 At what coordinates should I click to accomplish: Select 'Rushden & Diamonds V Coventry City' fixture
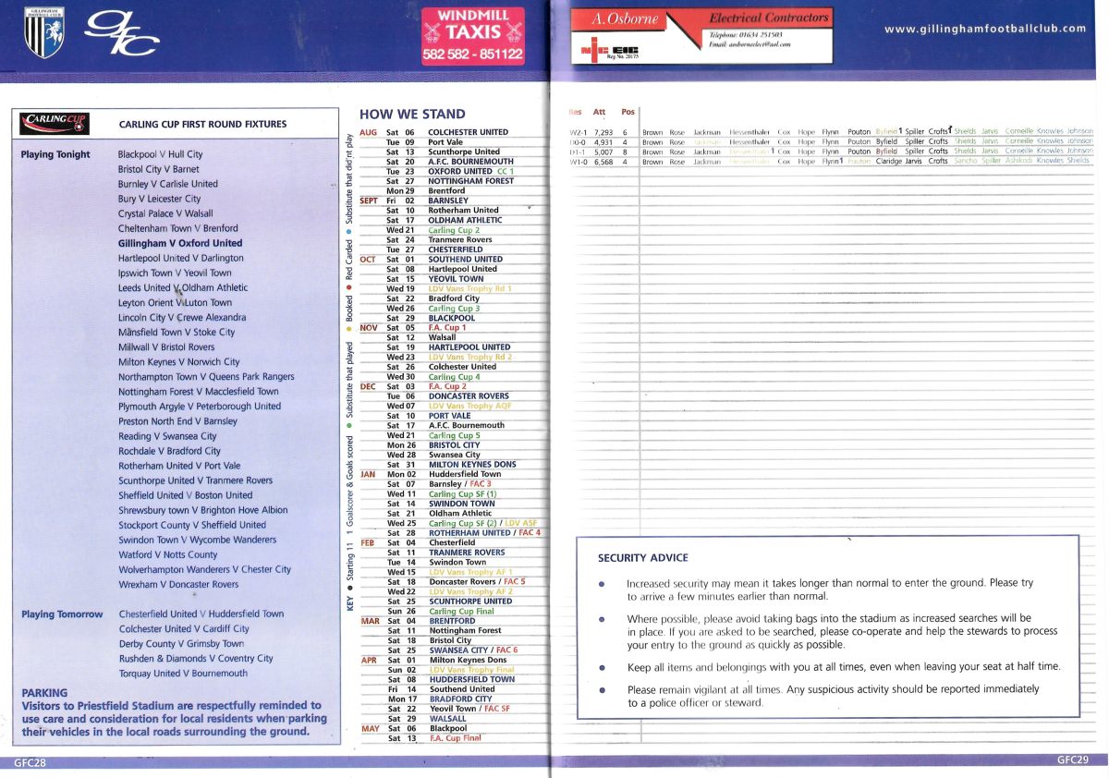(x=197, y=658)
